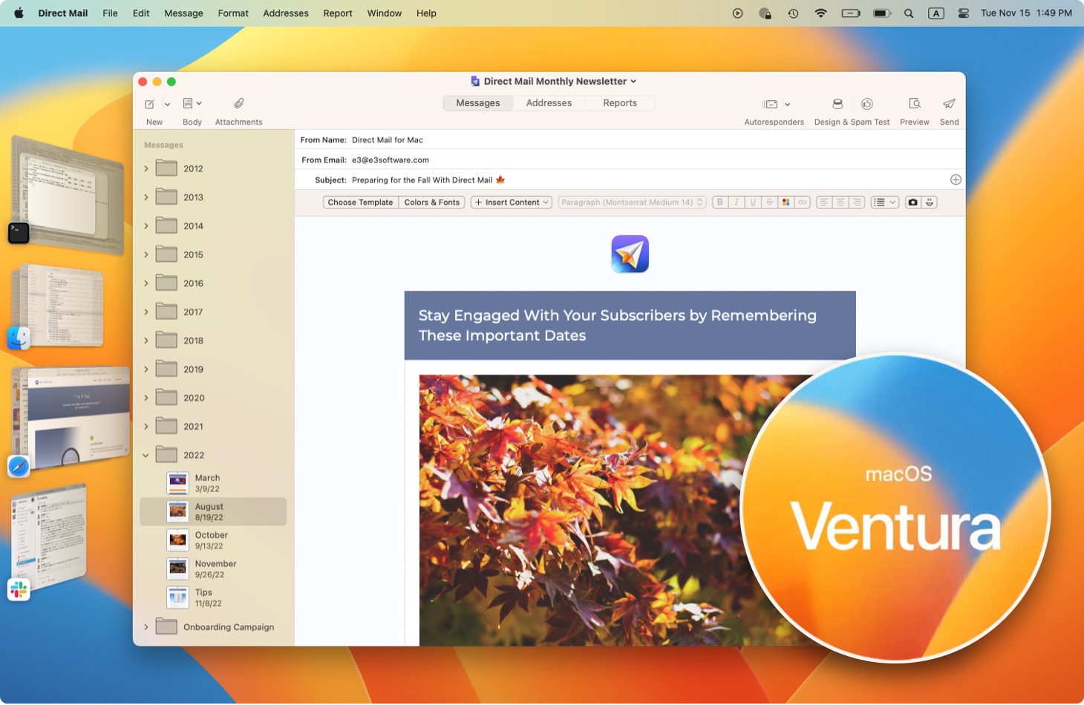Align text left
Screen dimensions: 1084x705
(824, 202)
